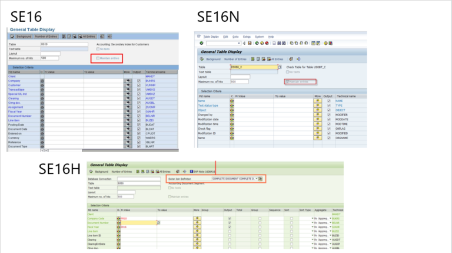452x253 pixels.
Task: Open Aggregate dropdown for GJAHR row in SE16H
Action: point(330,227)
